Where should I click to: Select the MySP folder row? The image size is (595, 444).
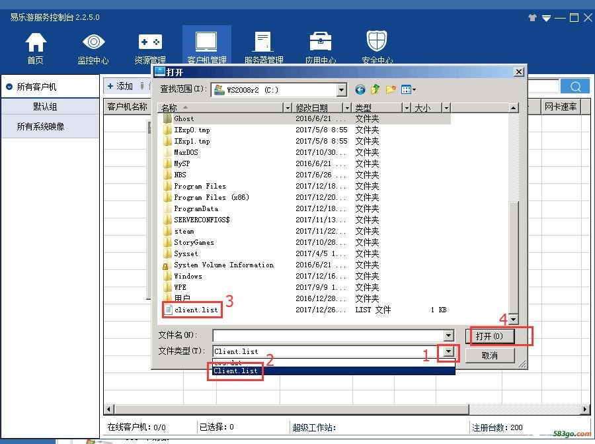point(304,163)
